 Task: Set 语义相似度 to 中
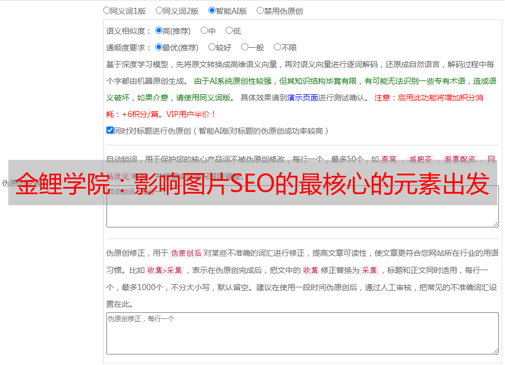(204, 31)
